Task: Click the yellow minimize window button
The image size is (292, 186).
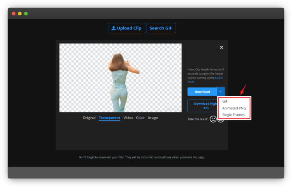Action: pyautogui.click(x=20, y=14)
